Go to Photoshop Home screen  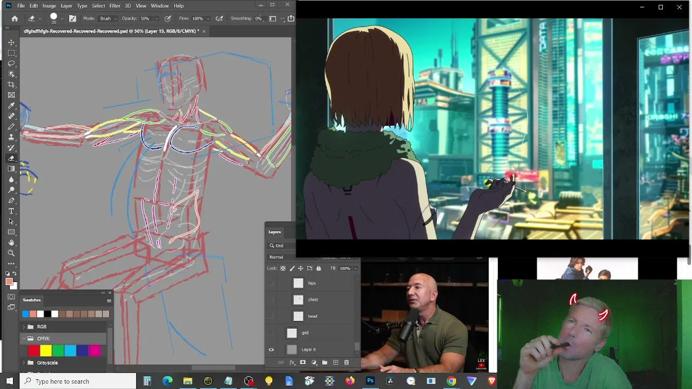(15, 18)
